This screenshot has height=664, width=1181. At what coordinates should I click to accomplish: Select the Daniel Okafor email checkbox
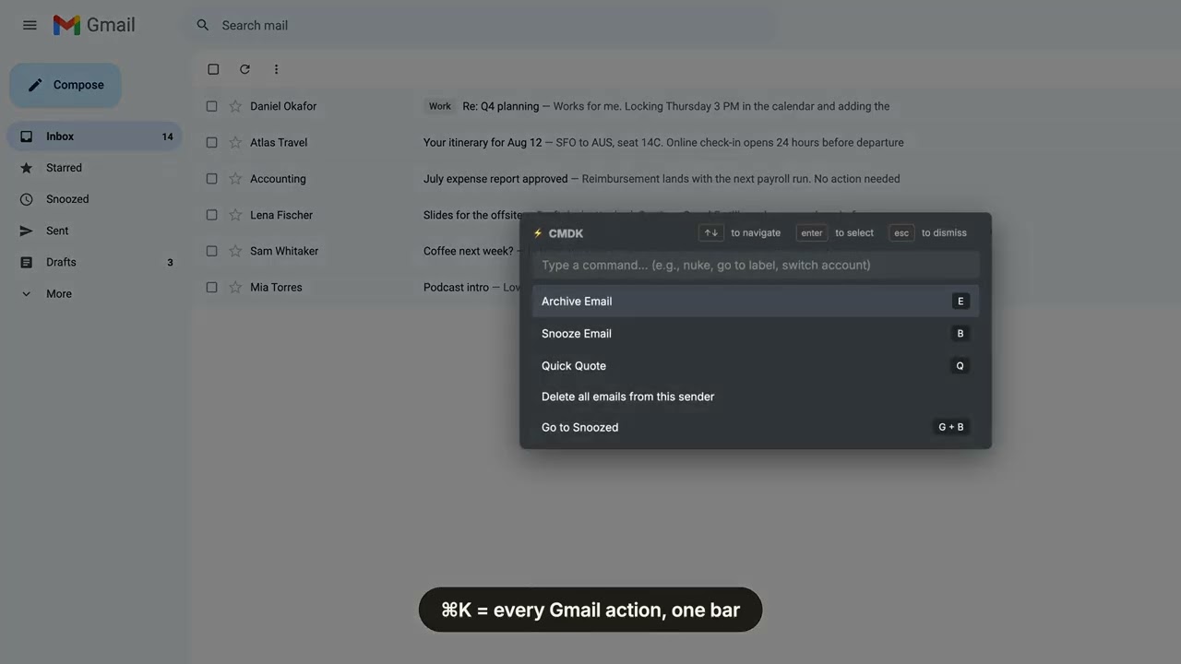tap(211, 106)
